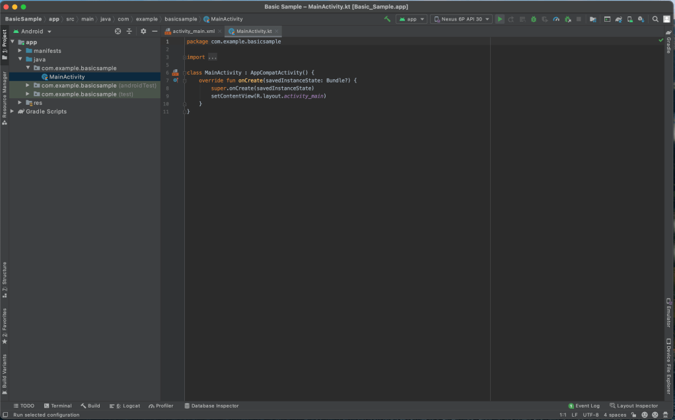Image resolution: width=675 pixels, height=420 pixels.
Task: Click the green Run app button
Action: [x=500, y=19]
